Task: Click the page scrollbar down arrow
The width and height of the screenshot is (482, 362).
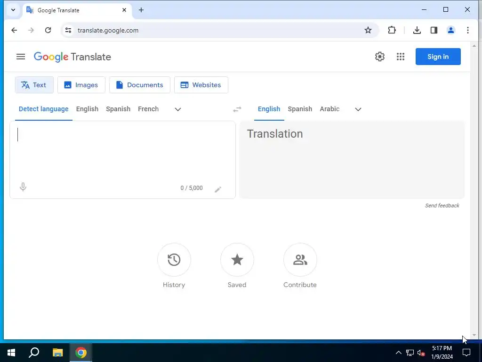Action: (474, 335)
